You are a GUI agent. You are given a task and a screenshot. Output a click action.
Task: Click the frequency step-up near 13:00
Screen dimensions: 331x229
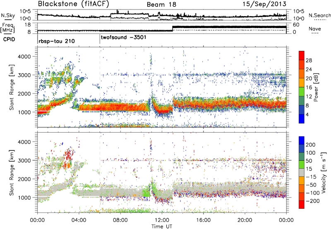coord(173,29)
